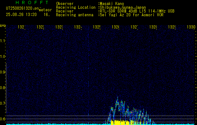
Task: Click the 1327 time axis marker
Action: pos(134,27)
